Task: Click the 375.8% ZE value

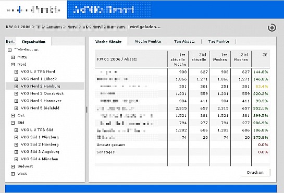Action: (x=261, y=137)
